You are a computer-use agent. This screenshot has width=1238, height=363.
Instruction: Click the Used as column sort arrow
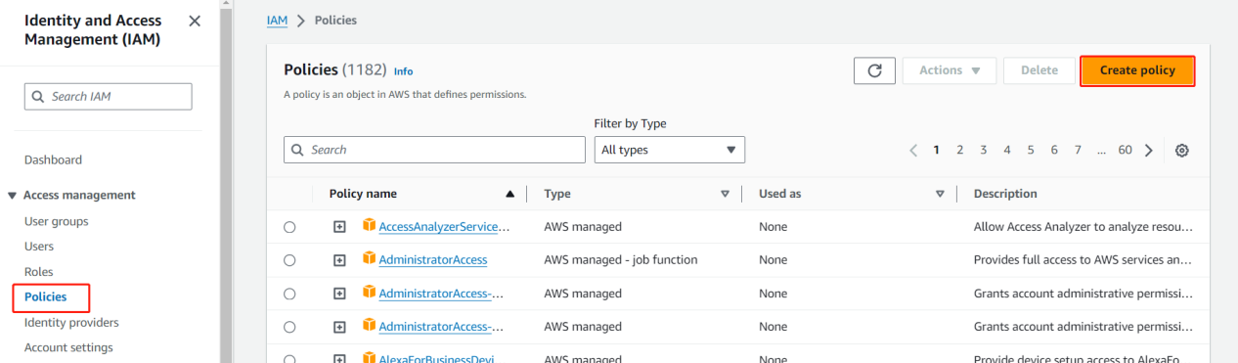(940, 194)
